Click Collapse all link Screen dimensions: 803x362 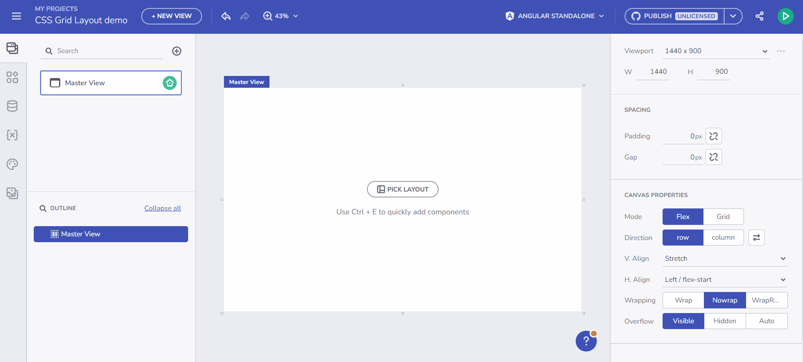(163, 208)
